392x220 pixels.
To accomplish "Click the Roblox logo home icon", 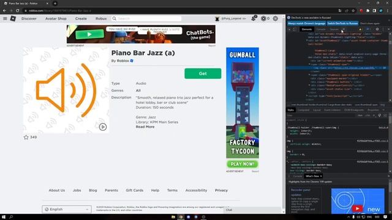I will pyautogui.click(x=13, y=18).
